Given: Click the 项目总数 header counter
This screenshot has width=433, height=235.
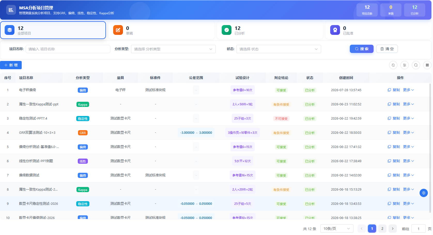Looking at the screenshot, I should tap(367, 10).
